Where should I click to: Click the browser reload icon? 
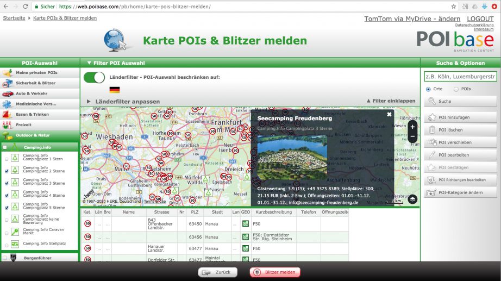pos(25,7)
